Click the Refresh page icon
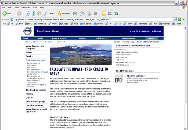Screen dimensions: 188x130 click(33, 13)
